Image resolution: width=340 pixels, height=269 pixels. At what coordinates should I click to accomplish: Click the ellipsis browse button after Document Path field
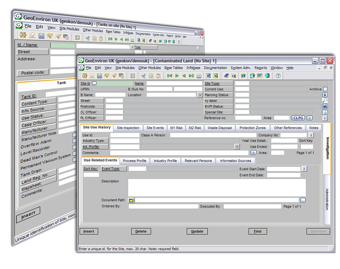(x=303, y=200)
